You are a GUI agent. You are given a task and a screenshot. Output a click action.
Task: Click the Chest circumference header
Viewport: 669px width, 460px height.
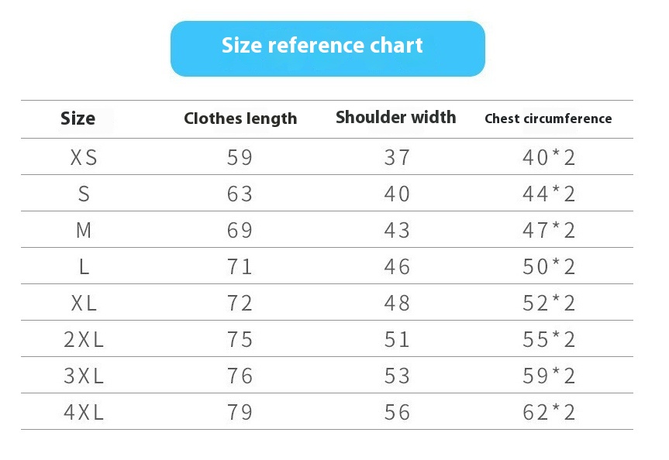(548, 118)
